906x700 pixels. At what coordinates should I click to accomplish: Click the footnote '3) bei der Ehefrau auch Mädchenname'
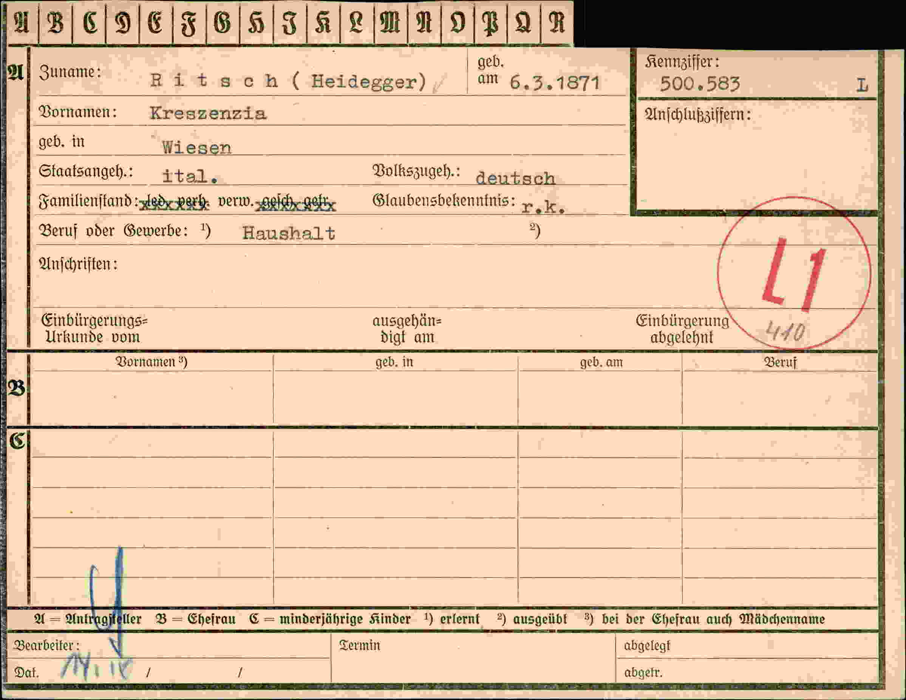pos(704,619)
